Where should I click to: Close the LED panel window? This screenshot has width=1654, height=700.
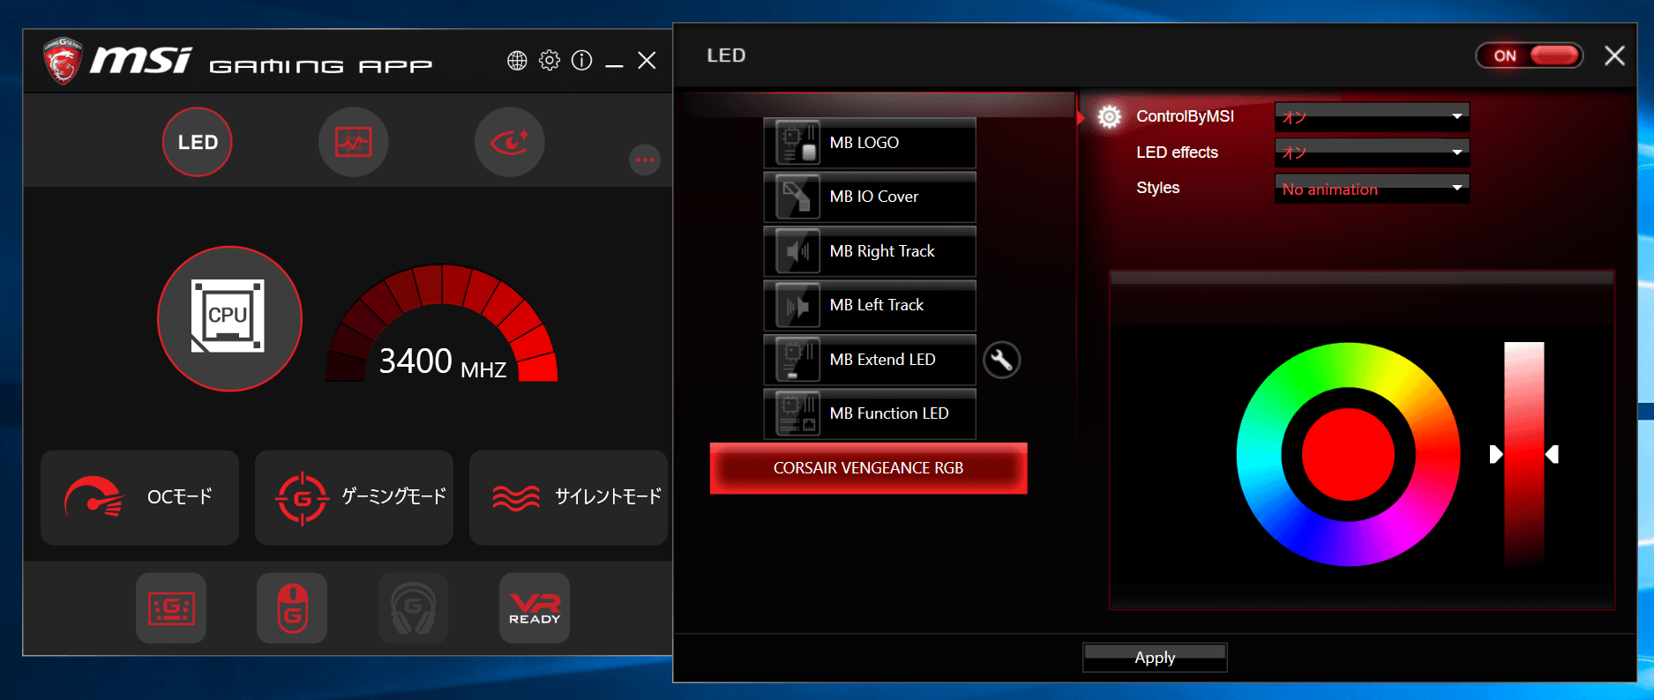(x=1614, y=56)
